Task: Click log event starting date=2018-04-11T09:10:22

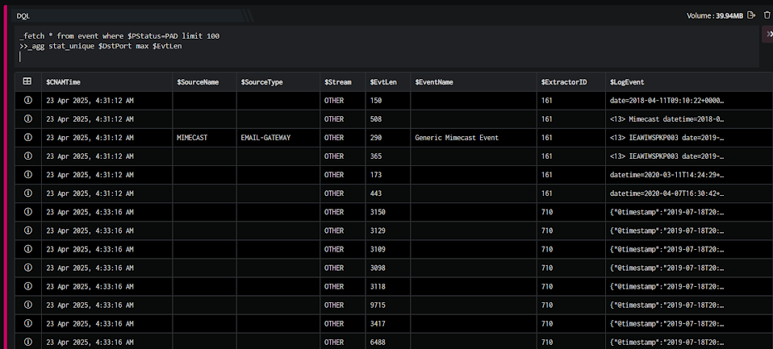Action: [x=668, y=101]
